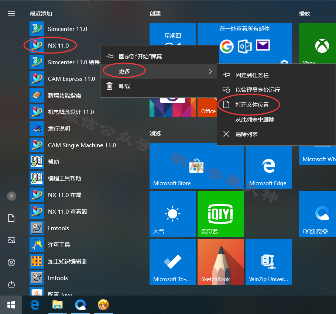
Task: Open the Microsoft To-Do tile
Action: pyautogui.click(x=172, y=262)
